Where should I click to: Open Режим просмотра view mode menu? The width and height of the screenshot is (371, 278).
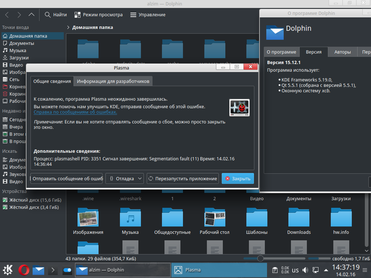click(x=99, y=14)
